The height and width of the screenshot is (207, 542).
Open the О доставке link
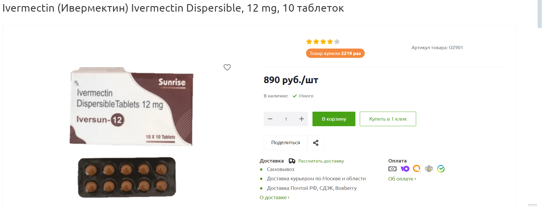275,197
